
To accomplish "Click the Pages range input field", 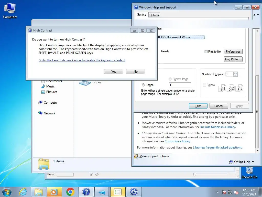I will coord(180,85).
